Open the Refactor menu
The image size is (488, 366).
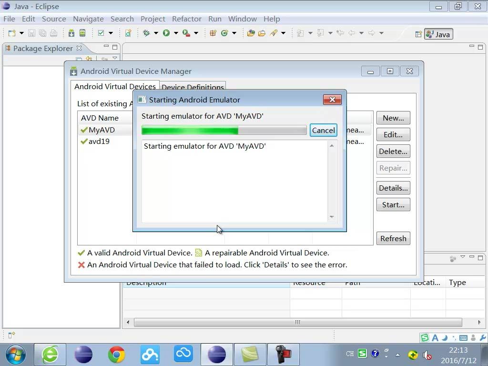point(187,19)
